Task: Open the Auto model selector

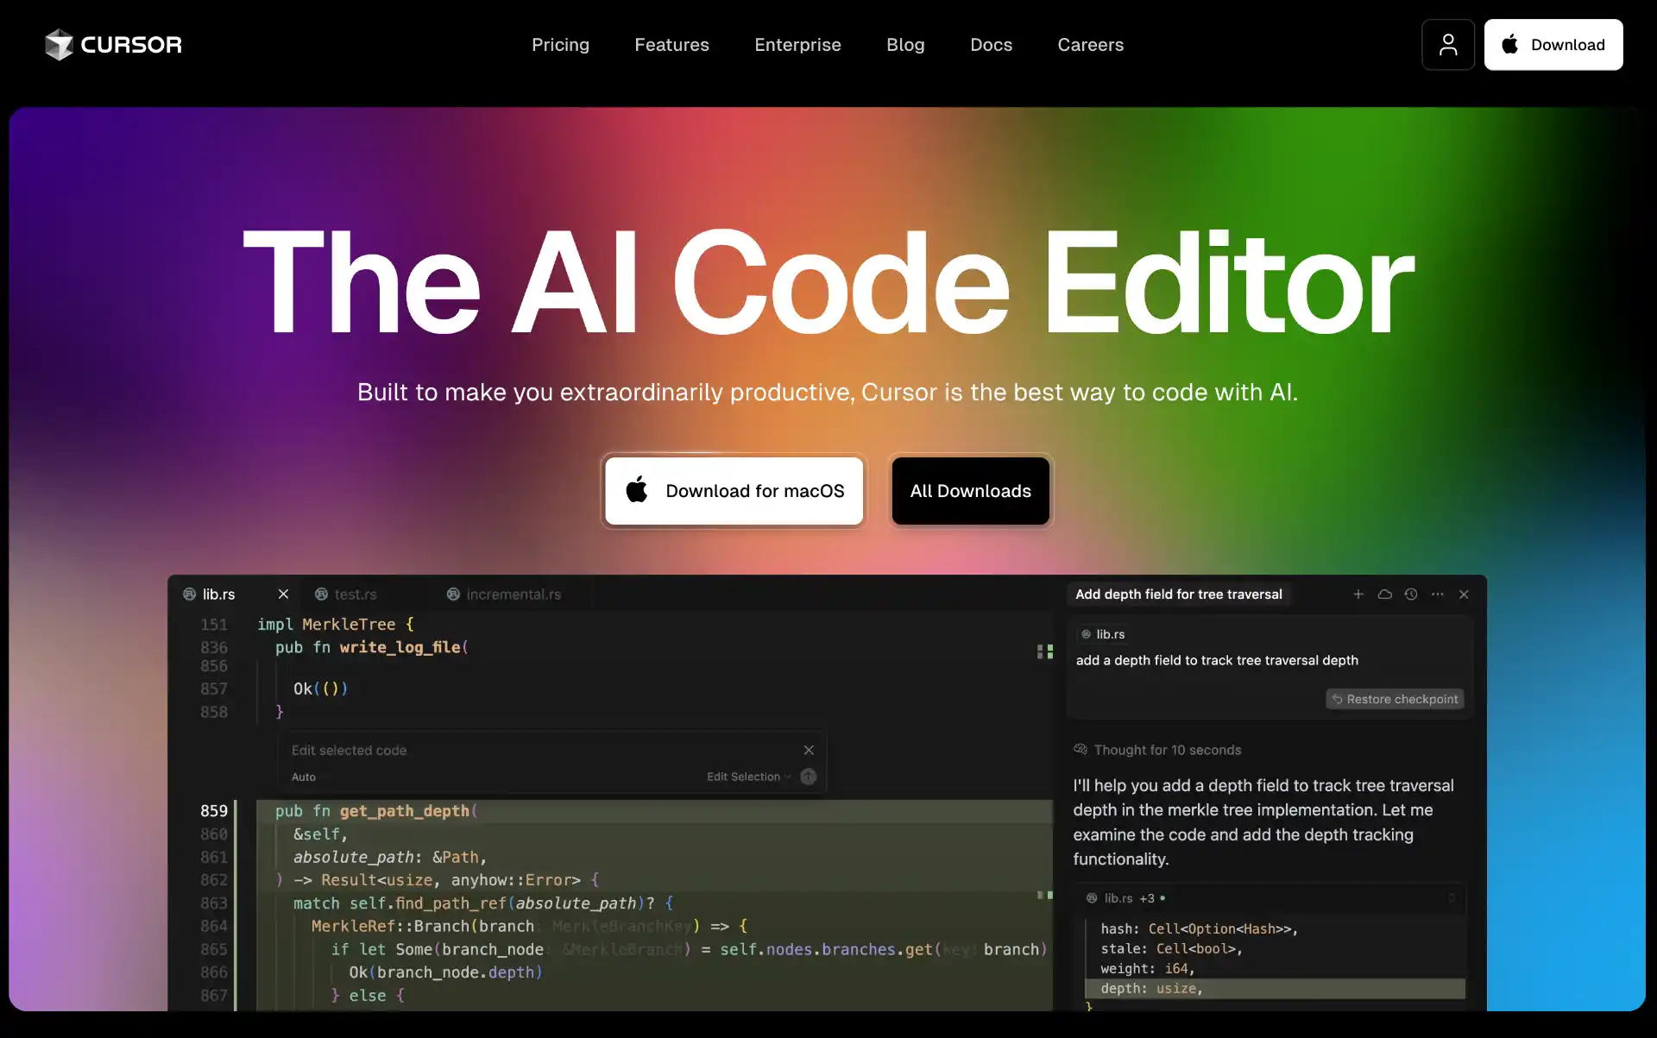Action: [304, 777]
